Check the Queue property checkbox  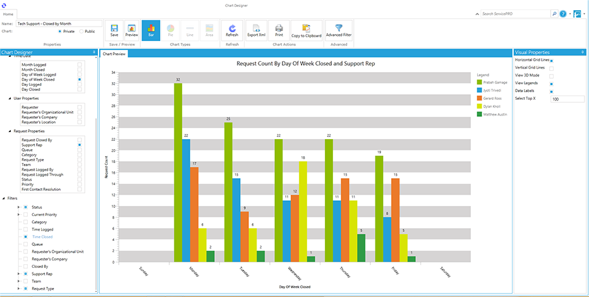(x=80, y=150)
